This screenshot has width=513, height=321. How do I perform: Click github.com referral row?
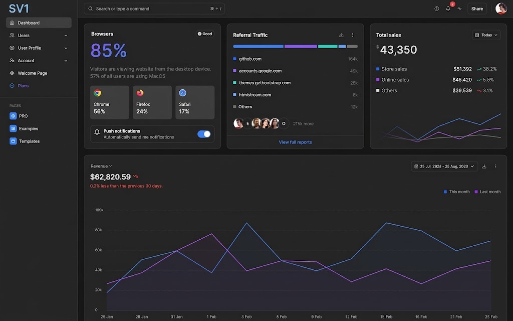295,59
